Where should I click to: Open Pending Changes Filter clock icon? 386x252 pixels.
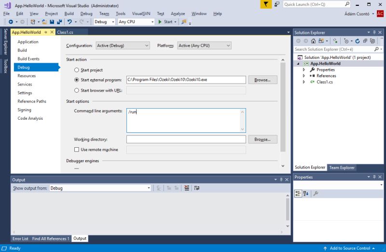346,41
